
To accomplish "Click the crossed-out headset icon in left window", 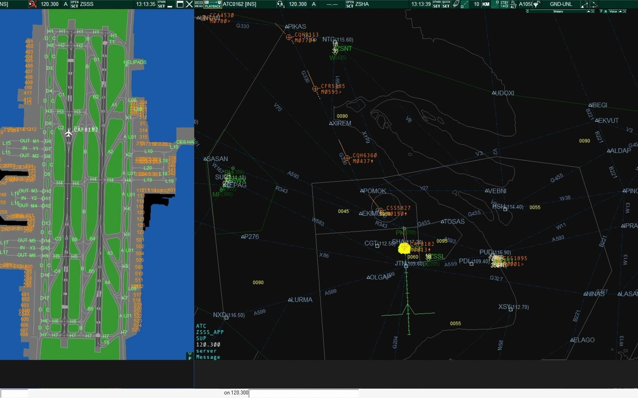I will [33, 4].
